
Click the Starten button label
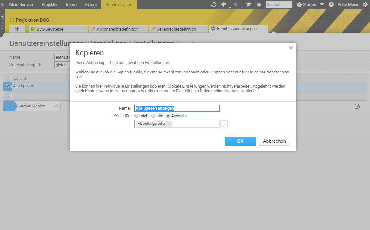coord(310,4)
